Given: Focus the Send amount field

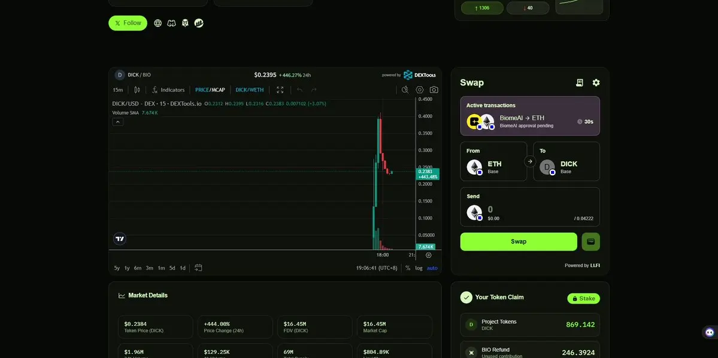Looking at the screenshot, I should pos(530,207).
